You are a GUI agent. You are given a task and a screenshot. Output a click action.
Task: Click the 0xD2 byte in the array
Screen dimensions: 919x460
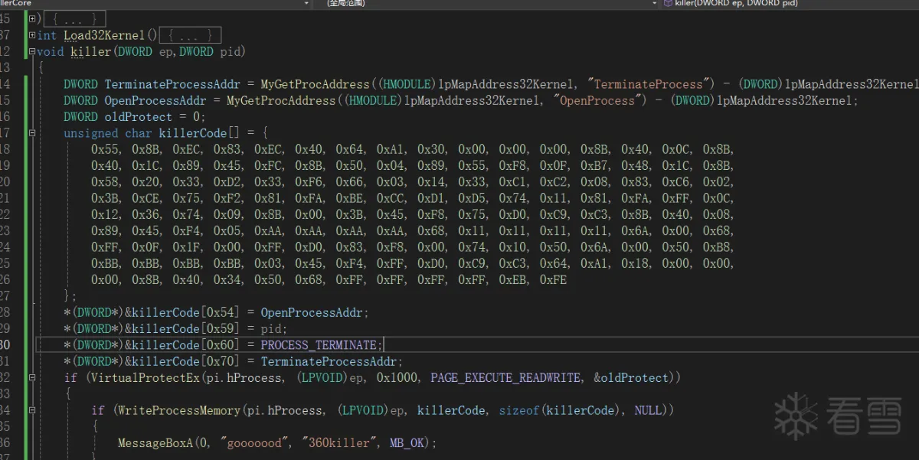point(227,182)
